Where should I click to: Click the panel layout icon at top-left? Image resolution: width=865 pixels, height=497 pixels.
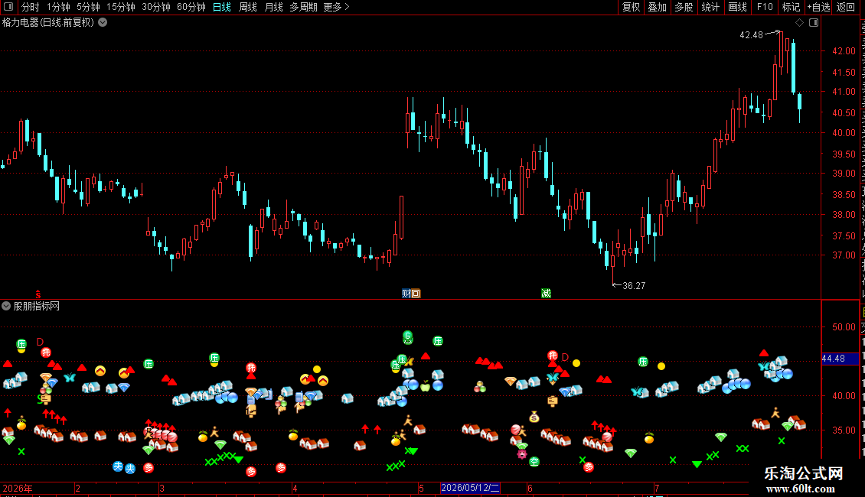tap(8, 7)
